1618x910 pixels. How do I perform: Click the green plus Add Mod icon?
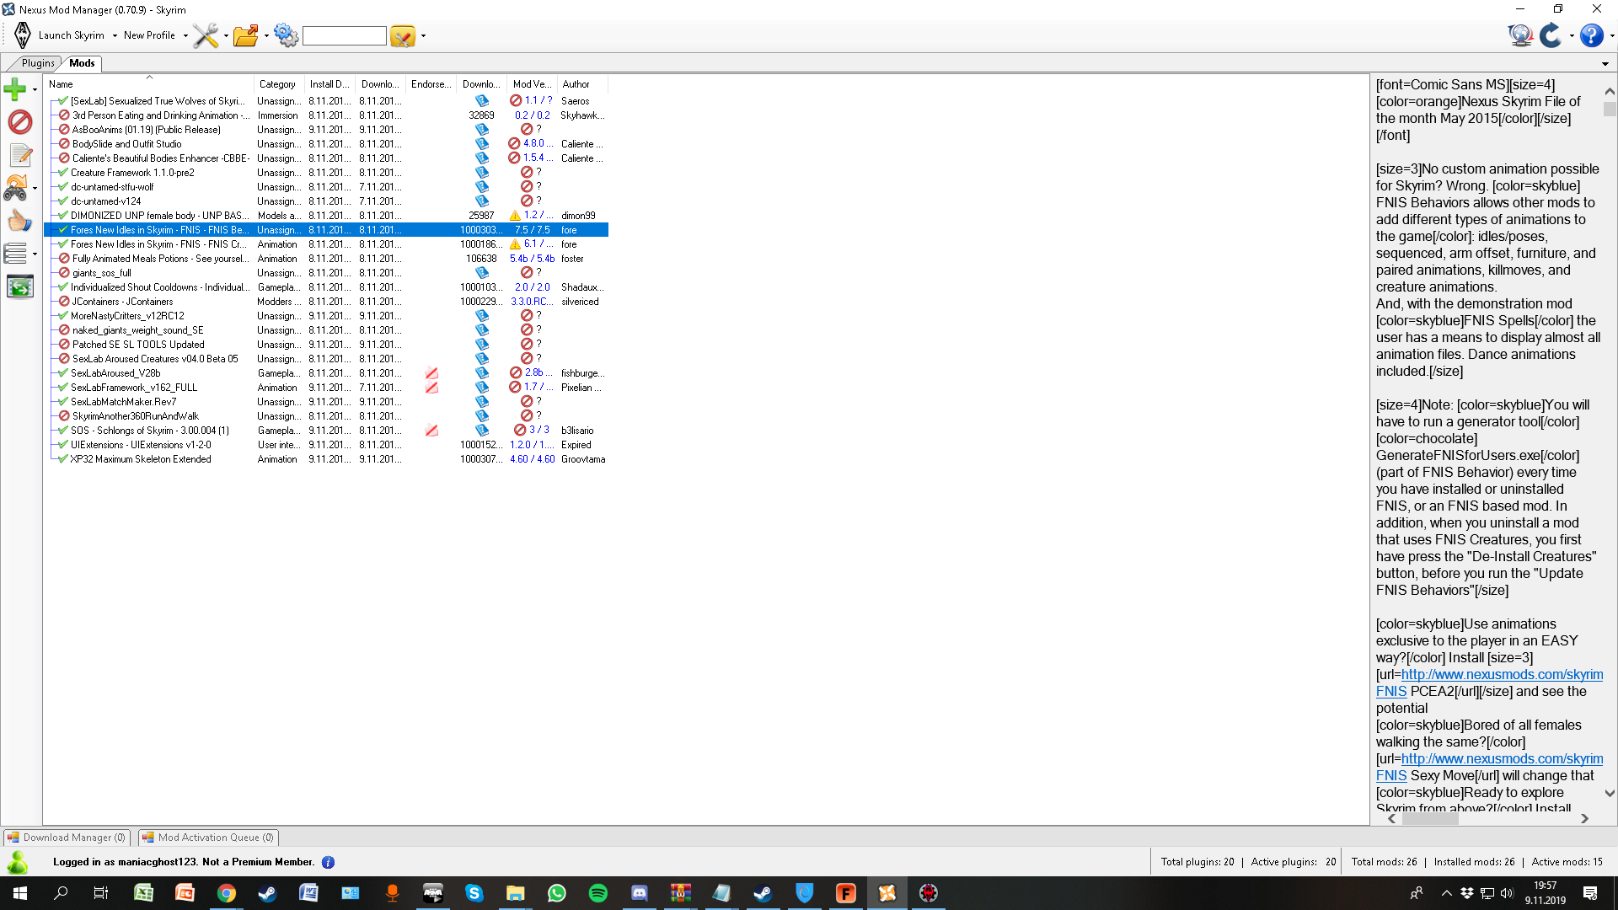click(15, 88)
